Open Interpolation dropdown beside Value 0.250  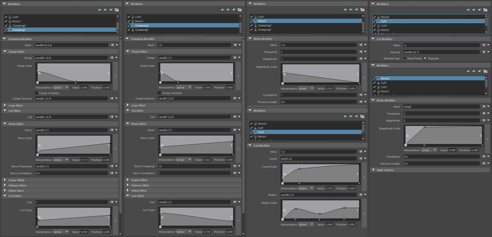pos(306,189)
